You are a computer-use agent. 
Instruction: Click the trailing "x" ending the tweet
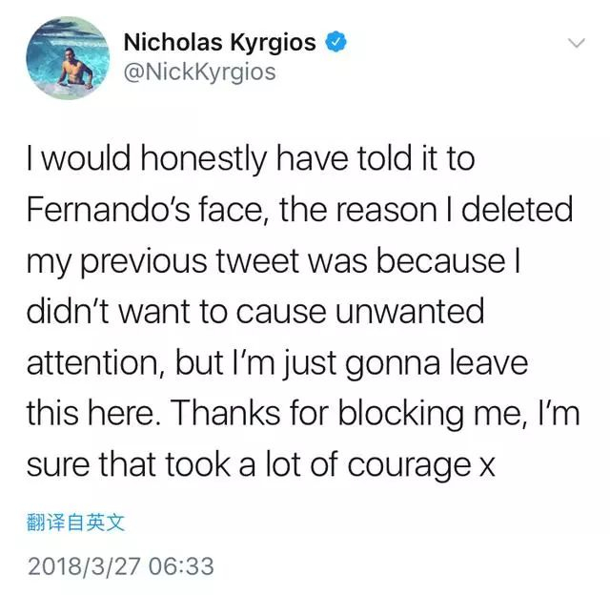(x=487, y=466)
